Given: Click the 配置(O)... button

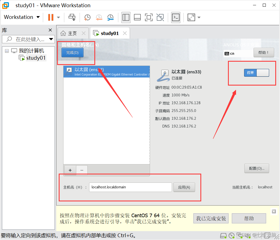Looking at the screenshot, I should 257,168.
